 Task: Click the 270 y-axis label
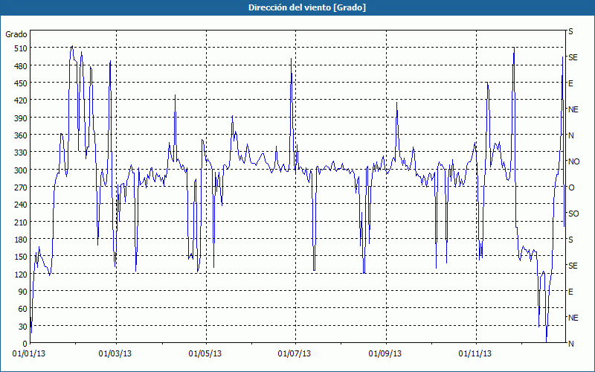(21, 187)
